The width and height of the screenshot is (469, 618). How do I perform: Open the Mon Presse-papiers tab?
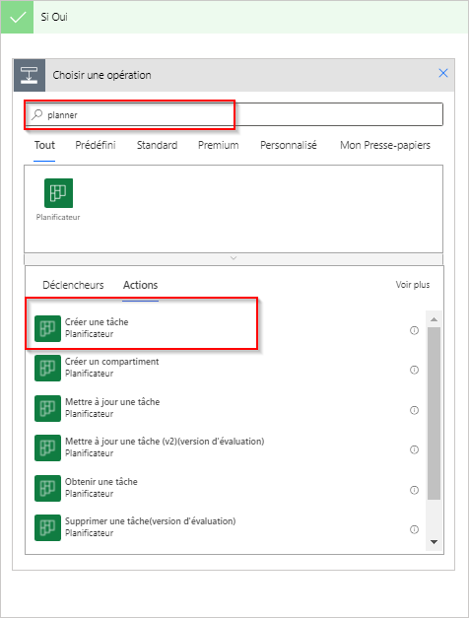coord(385,146)
